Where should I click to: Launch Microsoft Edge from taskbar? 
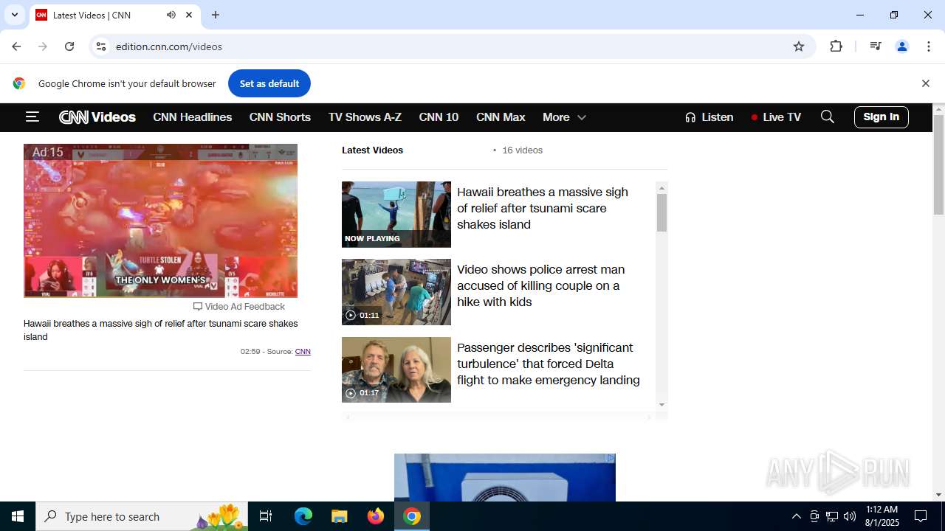click(x=303, y=516)
